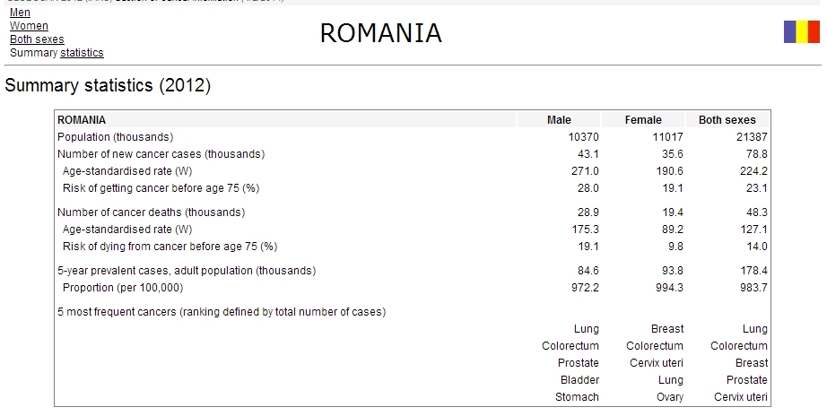Click the ROMANIA table header cell

click(x=82, y=120)
